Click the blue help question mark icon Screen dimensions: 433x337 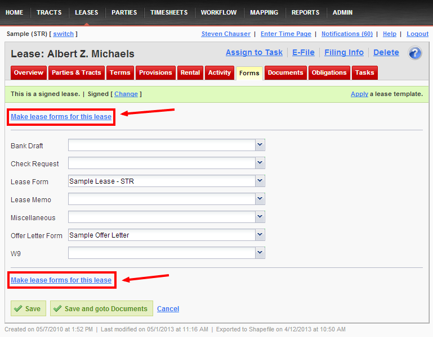pyautogui.click(x=415, y=53)
